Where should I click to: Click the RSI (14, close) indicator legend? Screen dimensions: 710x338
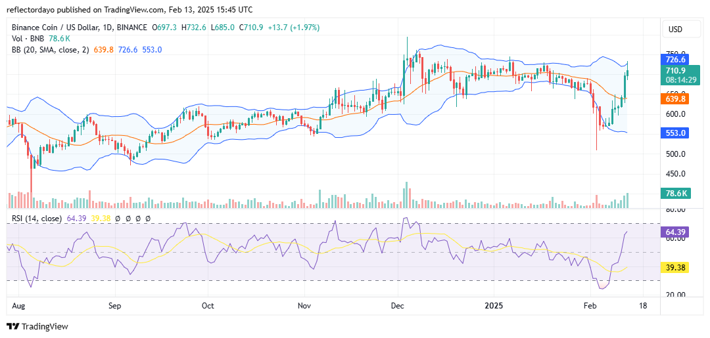point(36,219)
